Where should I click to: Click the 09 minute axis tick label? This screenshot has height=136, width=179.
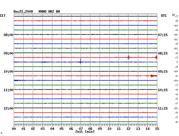click(x=100, y=129)
